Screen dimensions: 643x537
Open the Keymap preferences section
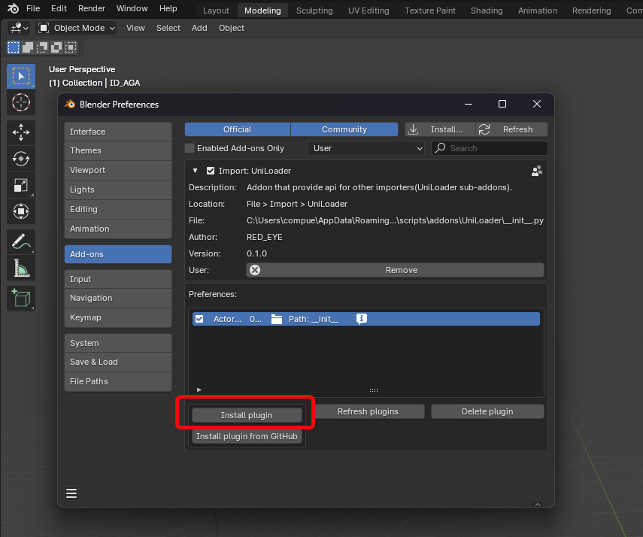point(118,317)
